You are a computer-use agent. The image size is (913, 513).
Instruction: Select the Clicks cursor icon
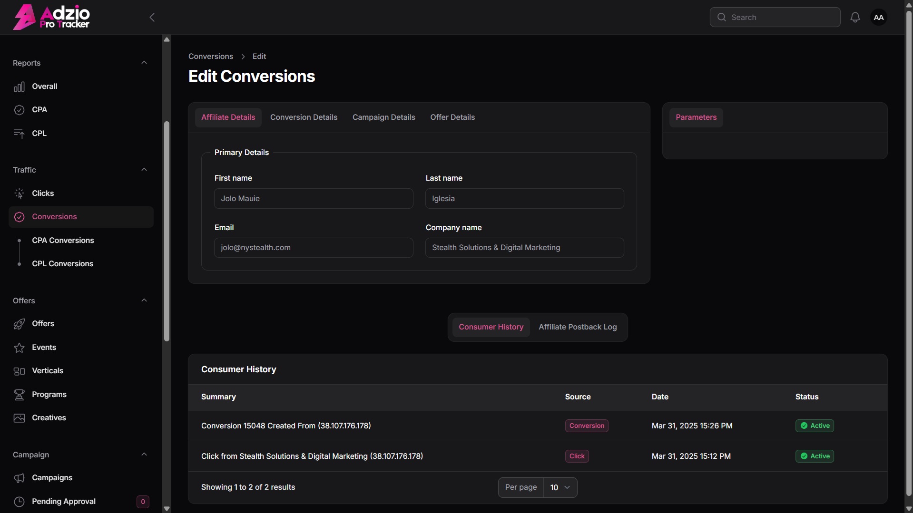(x=19, y=194)
